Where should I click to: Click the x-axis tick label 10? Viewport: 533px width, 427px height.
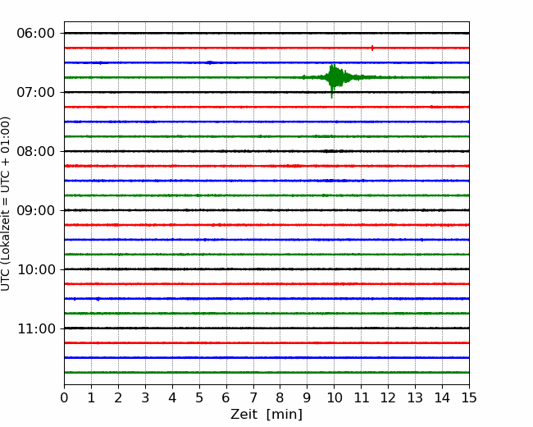coord(334,397)
